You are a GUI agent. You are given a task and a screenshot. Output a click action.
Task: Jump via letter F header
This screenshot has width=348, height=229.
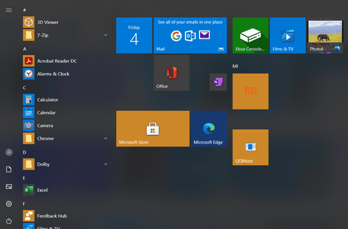[24, 203]
